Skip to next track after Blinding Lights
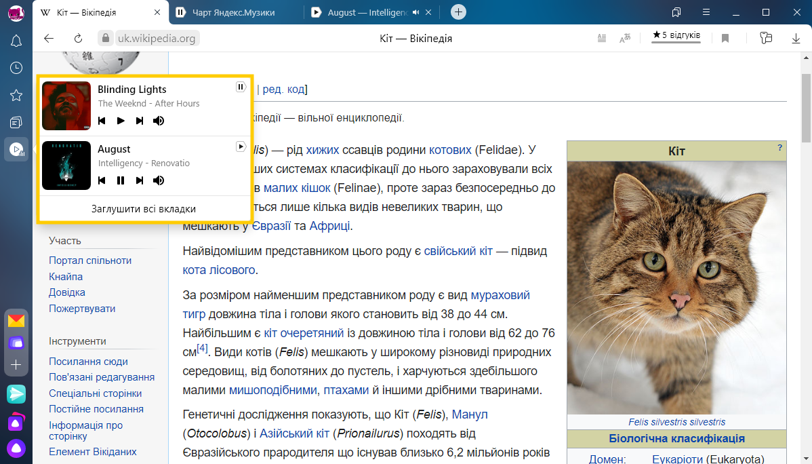 coord(140,121)
